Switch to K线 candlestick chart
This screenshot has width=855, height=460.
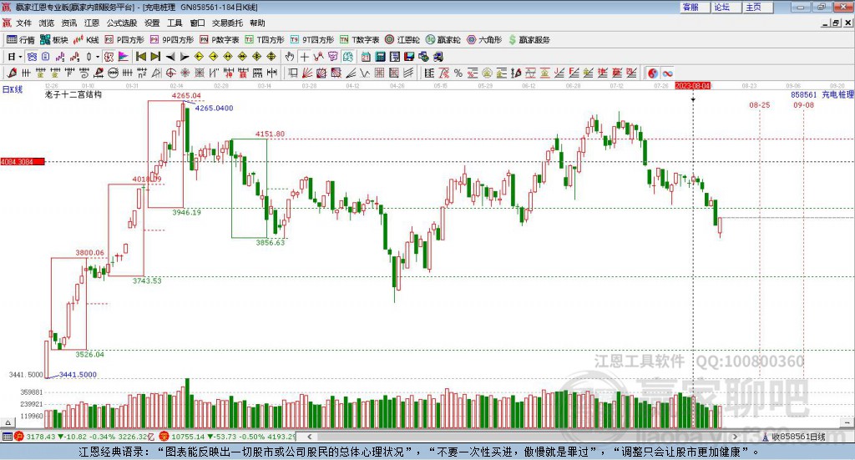(x=86, y=40)
